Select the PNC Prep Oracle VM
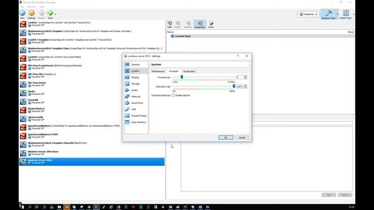Image resolution: width=374 pixels, height=210 pixels. 92,84
